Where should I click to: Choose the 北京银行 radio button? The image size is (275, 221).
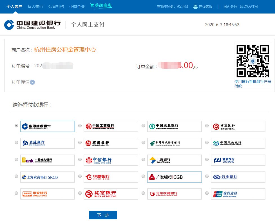80,193
